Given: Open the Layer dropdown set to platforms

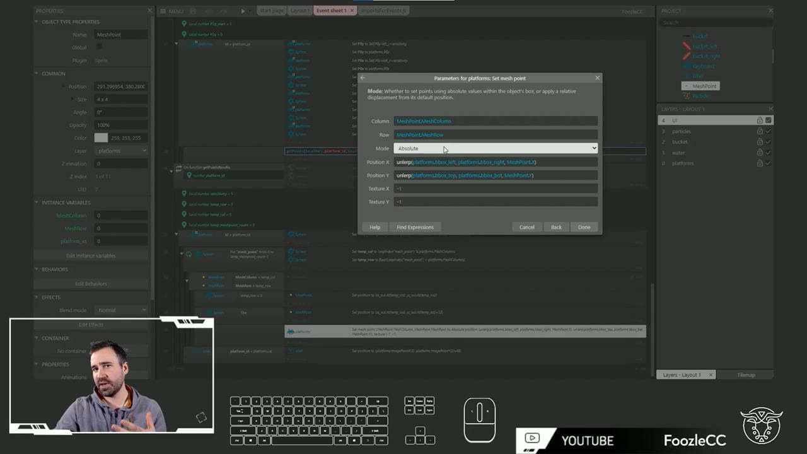Looking at the screenshot, I should point(121,151).
